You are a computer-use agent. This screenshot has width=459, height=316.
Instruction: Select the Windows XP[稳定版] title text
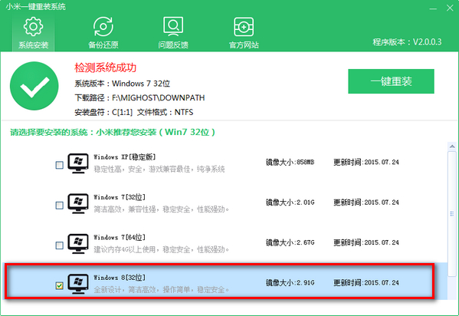click(x=125, y=156)
